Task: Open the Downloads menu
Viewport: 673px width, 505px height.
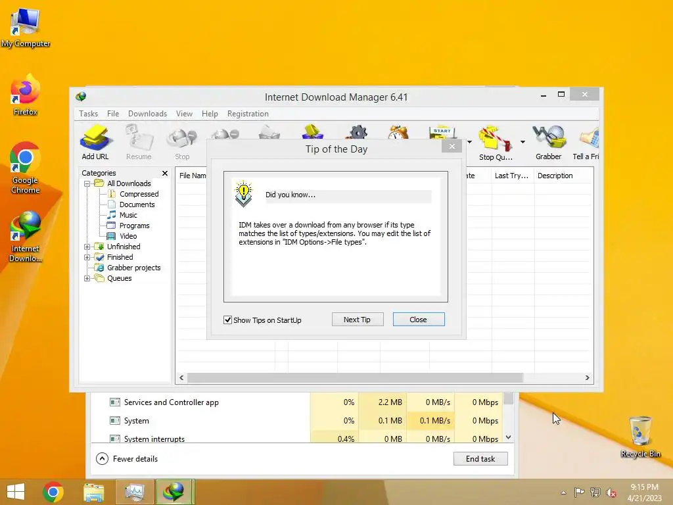Action: tap(147, 113)
